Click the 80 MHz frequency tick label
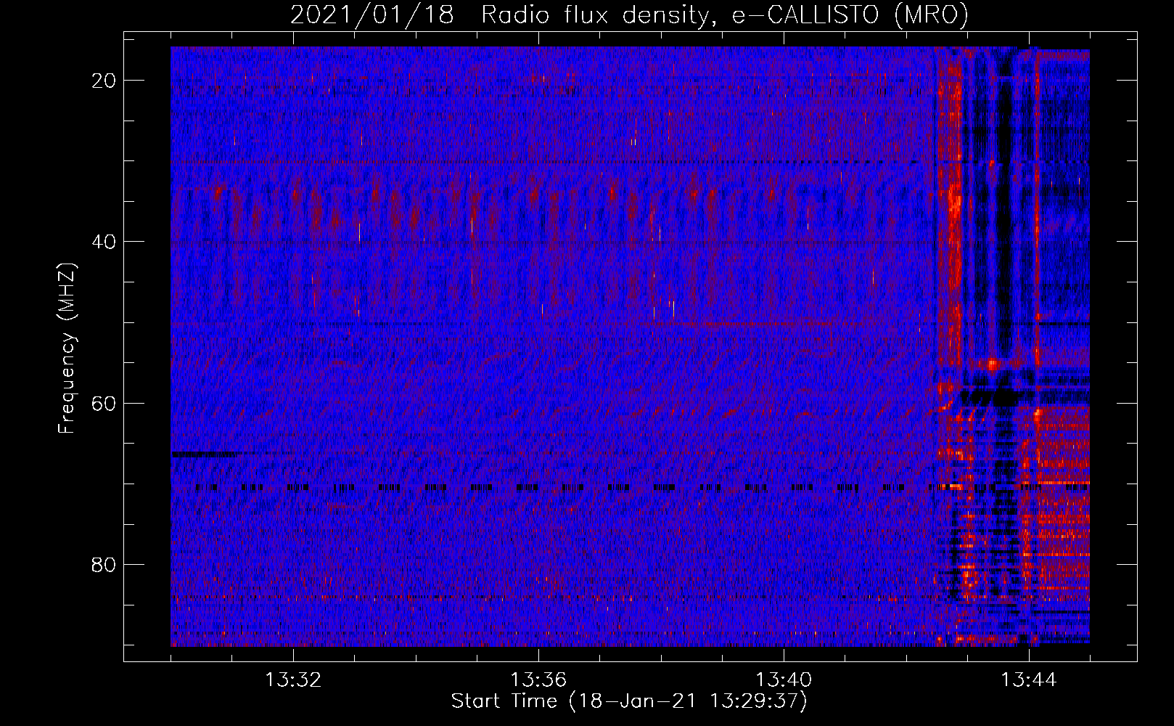This screenshot has height=726, width=1174. (x=104, y=564)
